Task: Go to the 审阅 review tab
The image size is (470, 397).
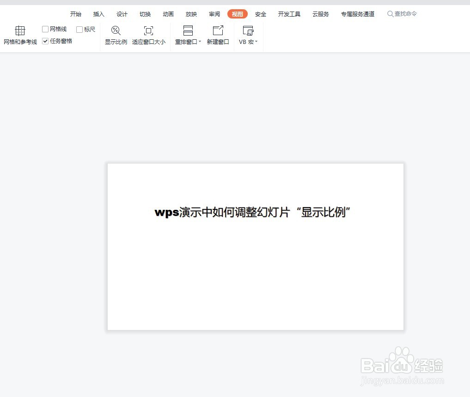Action: click(x=214, y=14)
